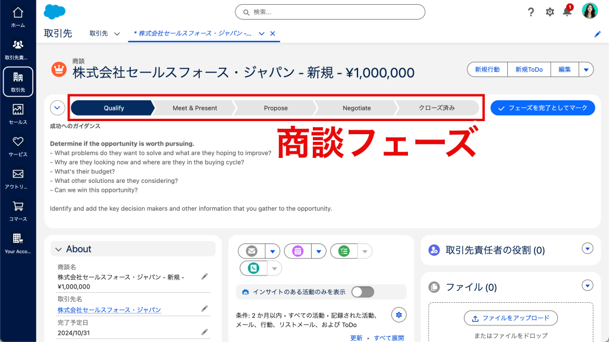Viewport: 609px width, 342px height.
Task: View notifications bell icon
Action: [567, 12]
